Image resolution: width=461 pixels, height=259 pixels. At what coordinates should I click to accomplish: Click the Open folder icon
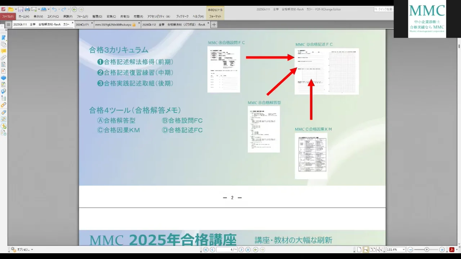pyautogui.click(x=10, y=9)
